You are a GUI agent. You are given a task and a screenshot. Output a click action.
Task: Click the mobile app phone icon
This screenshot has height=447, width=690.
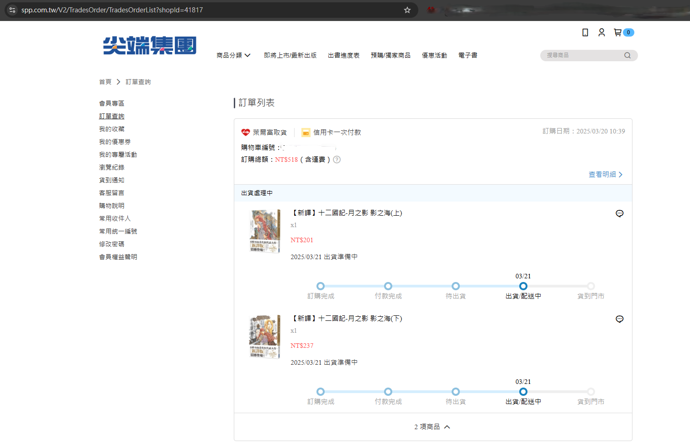585,32
